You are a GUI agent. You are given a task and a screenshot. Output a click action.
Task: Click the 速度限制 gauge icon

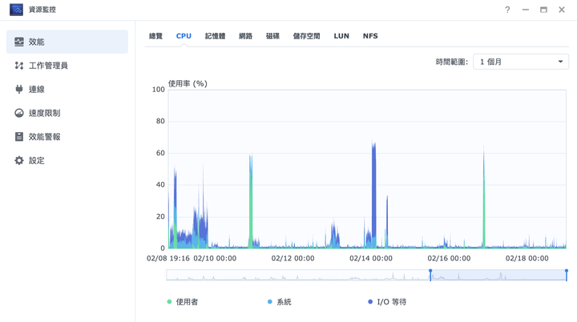(x=19, y=113)
